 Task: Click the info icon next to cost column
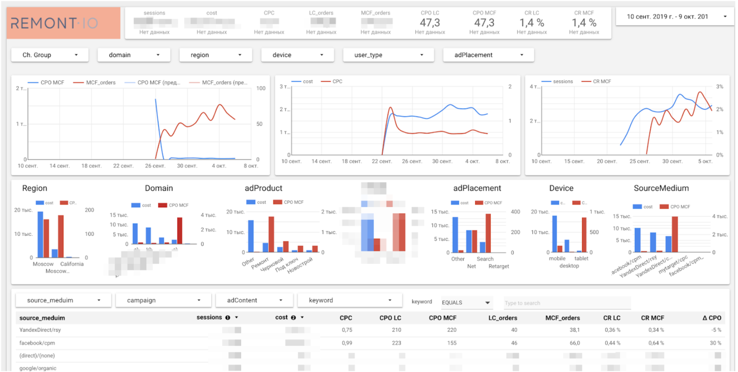[x=293, y=318]
